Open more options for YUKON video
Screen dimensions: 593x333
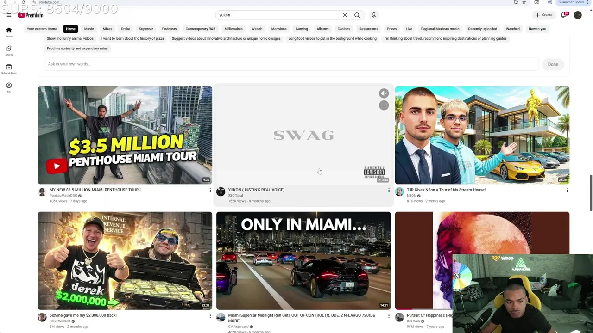[x=389, y=190]
